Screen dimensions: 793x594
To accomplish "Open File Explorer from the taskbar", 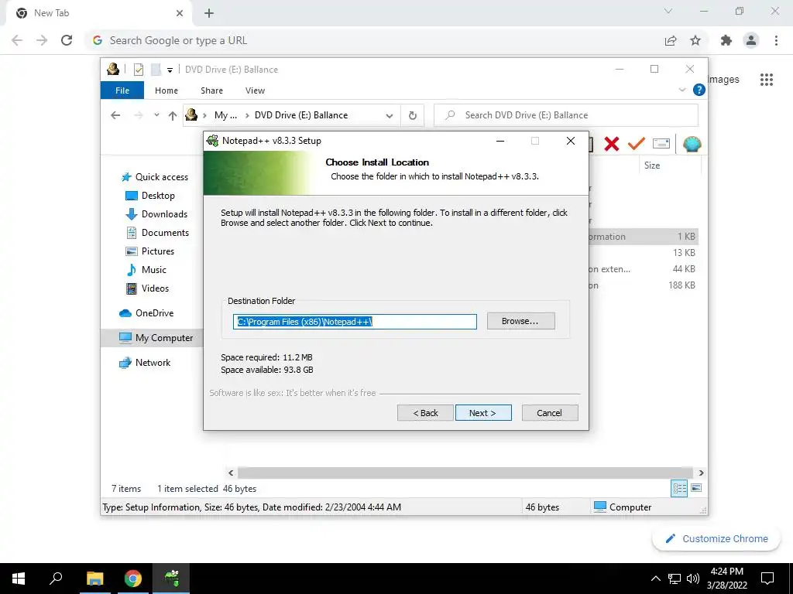I will tap(94, 579).
